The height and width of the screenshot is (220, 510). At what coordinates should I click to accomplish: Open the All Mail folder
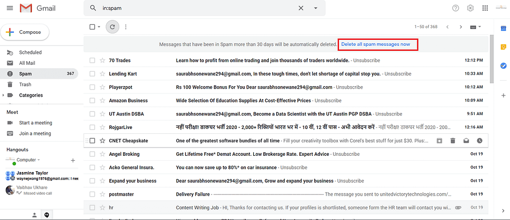27,63
